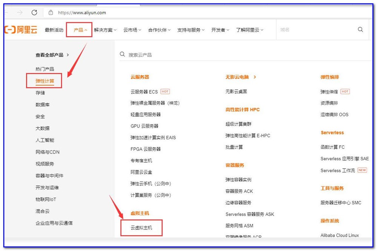Open the 无影云电脑 section arrow link

254,77
